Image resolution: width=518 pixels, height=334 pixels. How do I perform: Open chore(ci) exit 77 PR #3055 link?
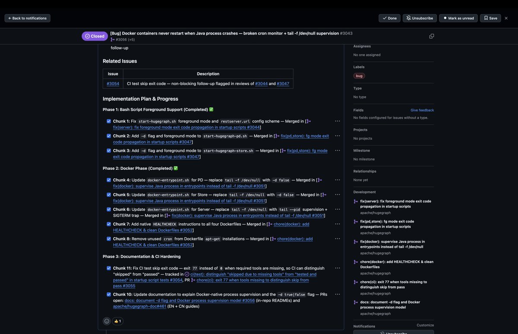211,283
